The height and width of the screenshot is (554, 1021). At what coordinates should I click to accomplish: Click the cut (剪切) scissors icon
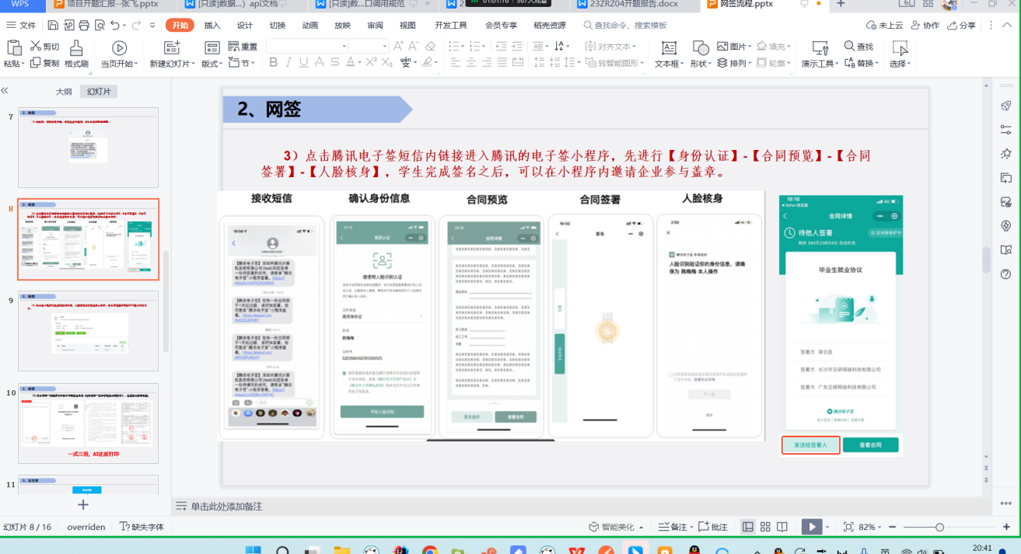(x=36, y=47)
